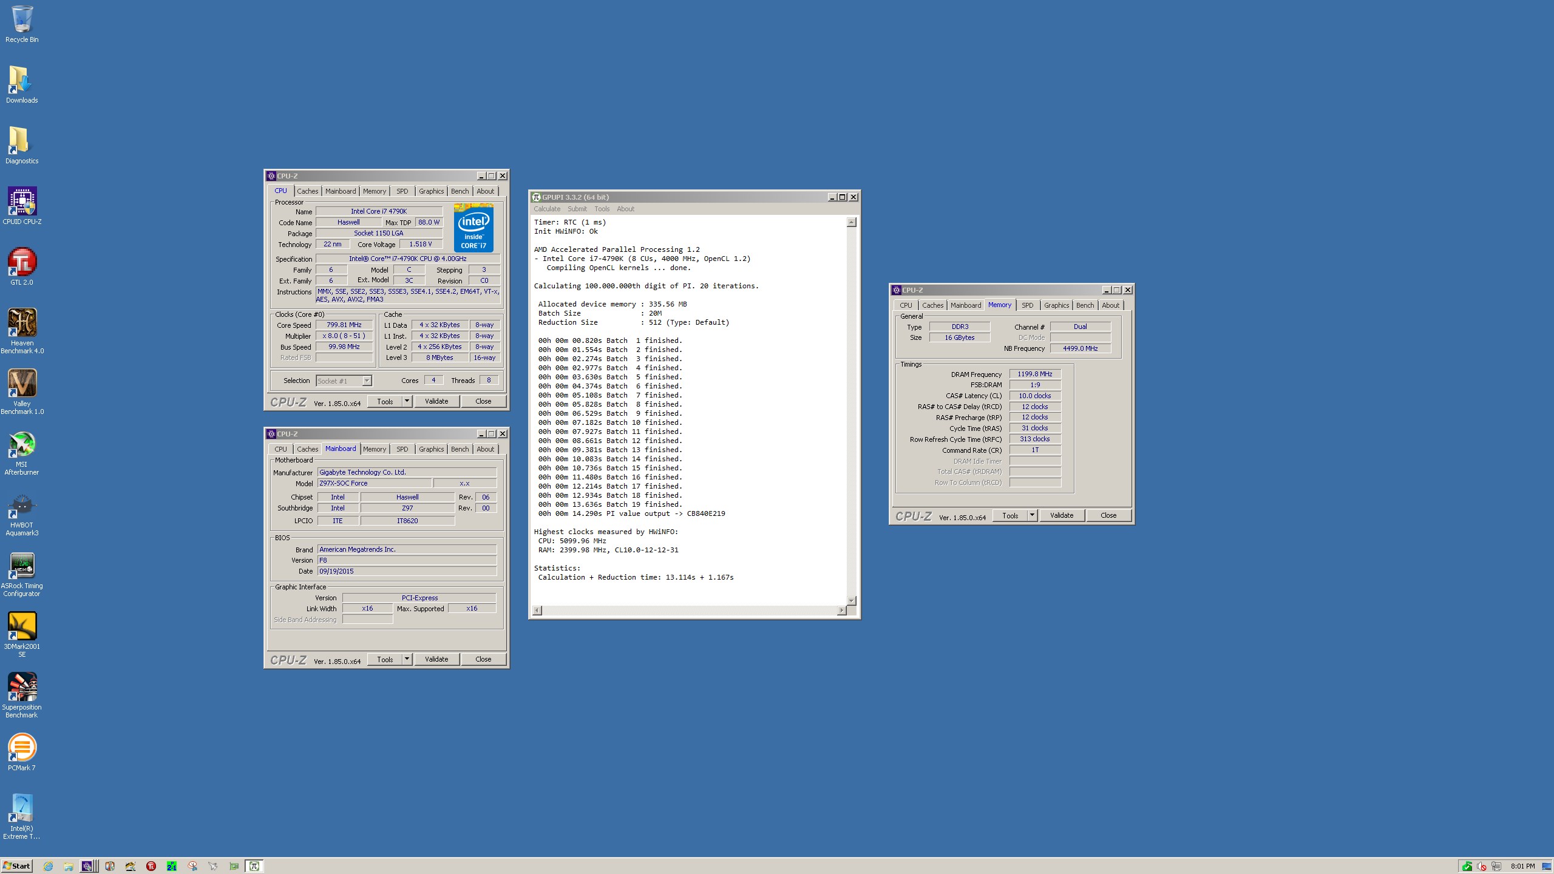The image size is (1554, 874).
Task: Click GPUPI vertical scrollbar down arrow
Action: click(x=851, y=600)
